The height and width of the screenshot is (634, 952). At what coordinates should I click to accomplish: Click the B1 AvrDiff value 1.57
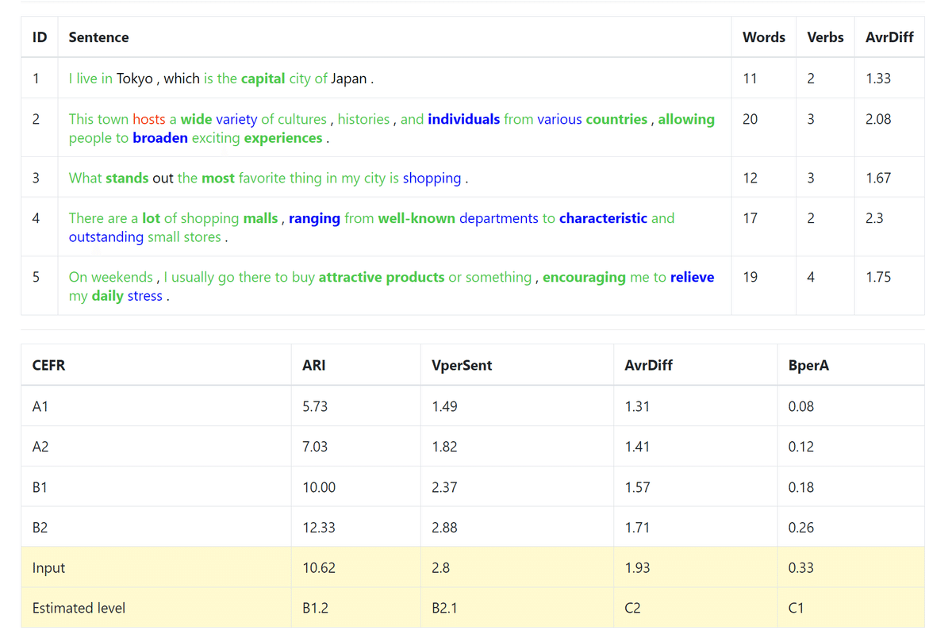pos(638,487)
